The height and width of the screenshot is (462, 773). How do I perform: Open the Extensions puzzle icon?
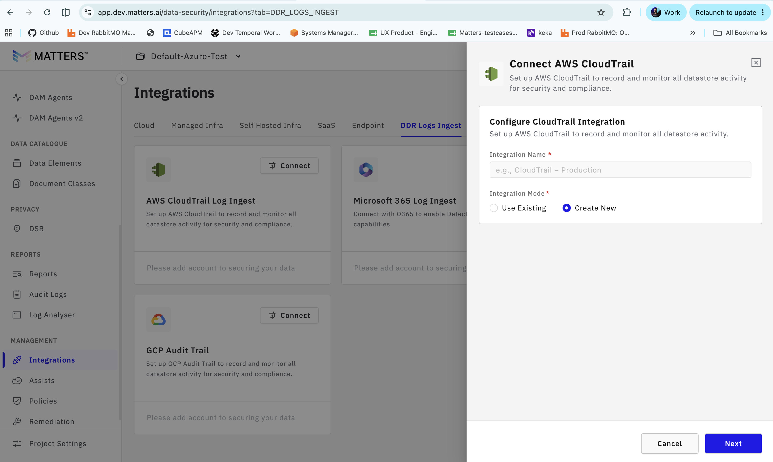tap(626, 13)
